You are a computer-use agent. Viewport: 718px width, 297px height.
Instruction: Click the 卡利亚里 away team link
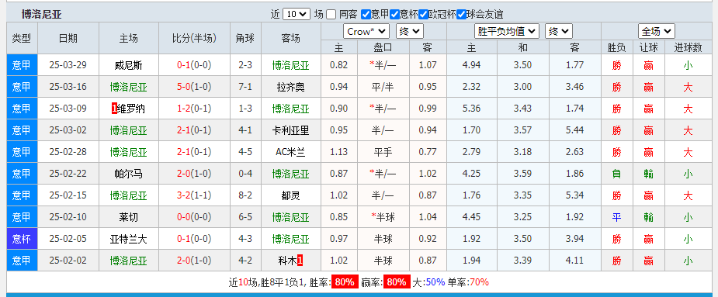[291, 130]
